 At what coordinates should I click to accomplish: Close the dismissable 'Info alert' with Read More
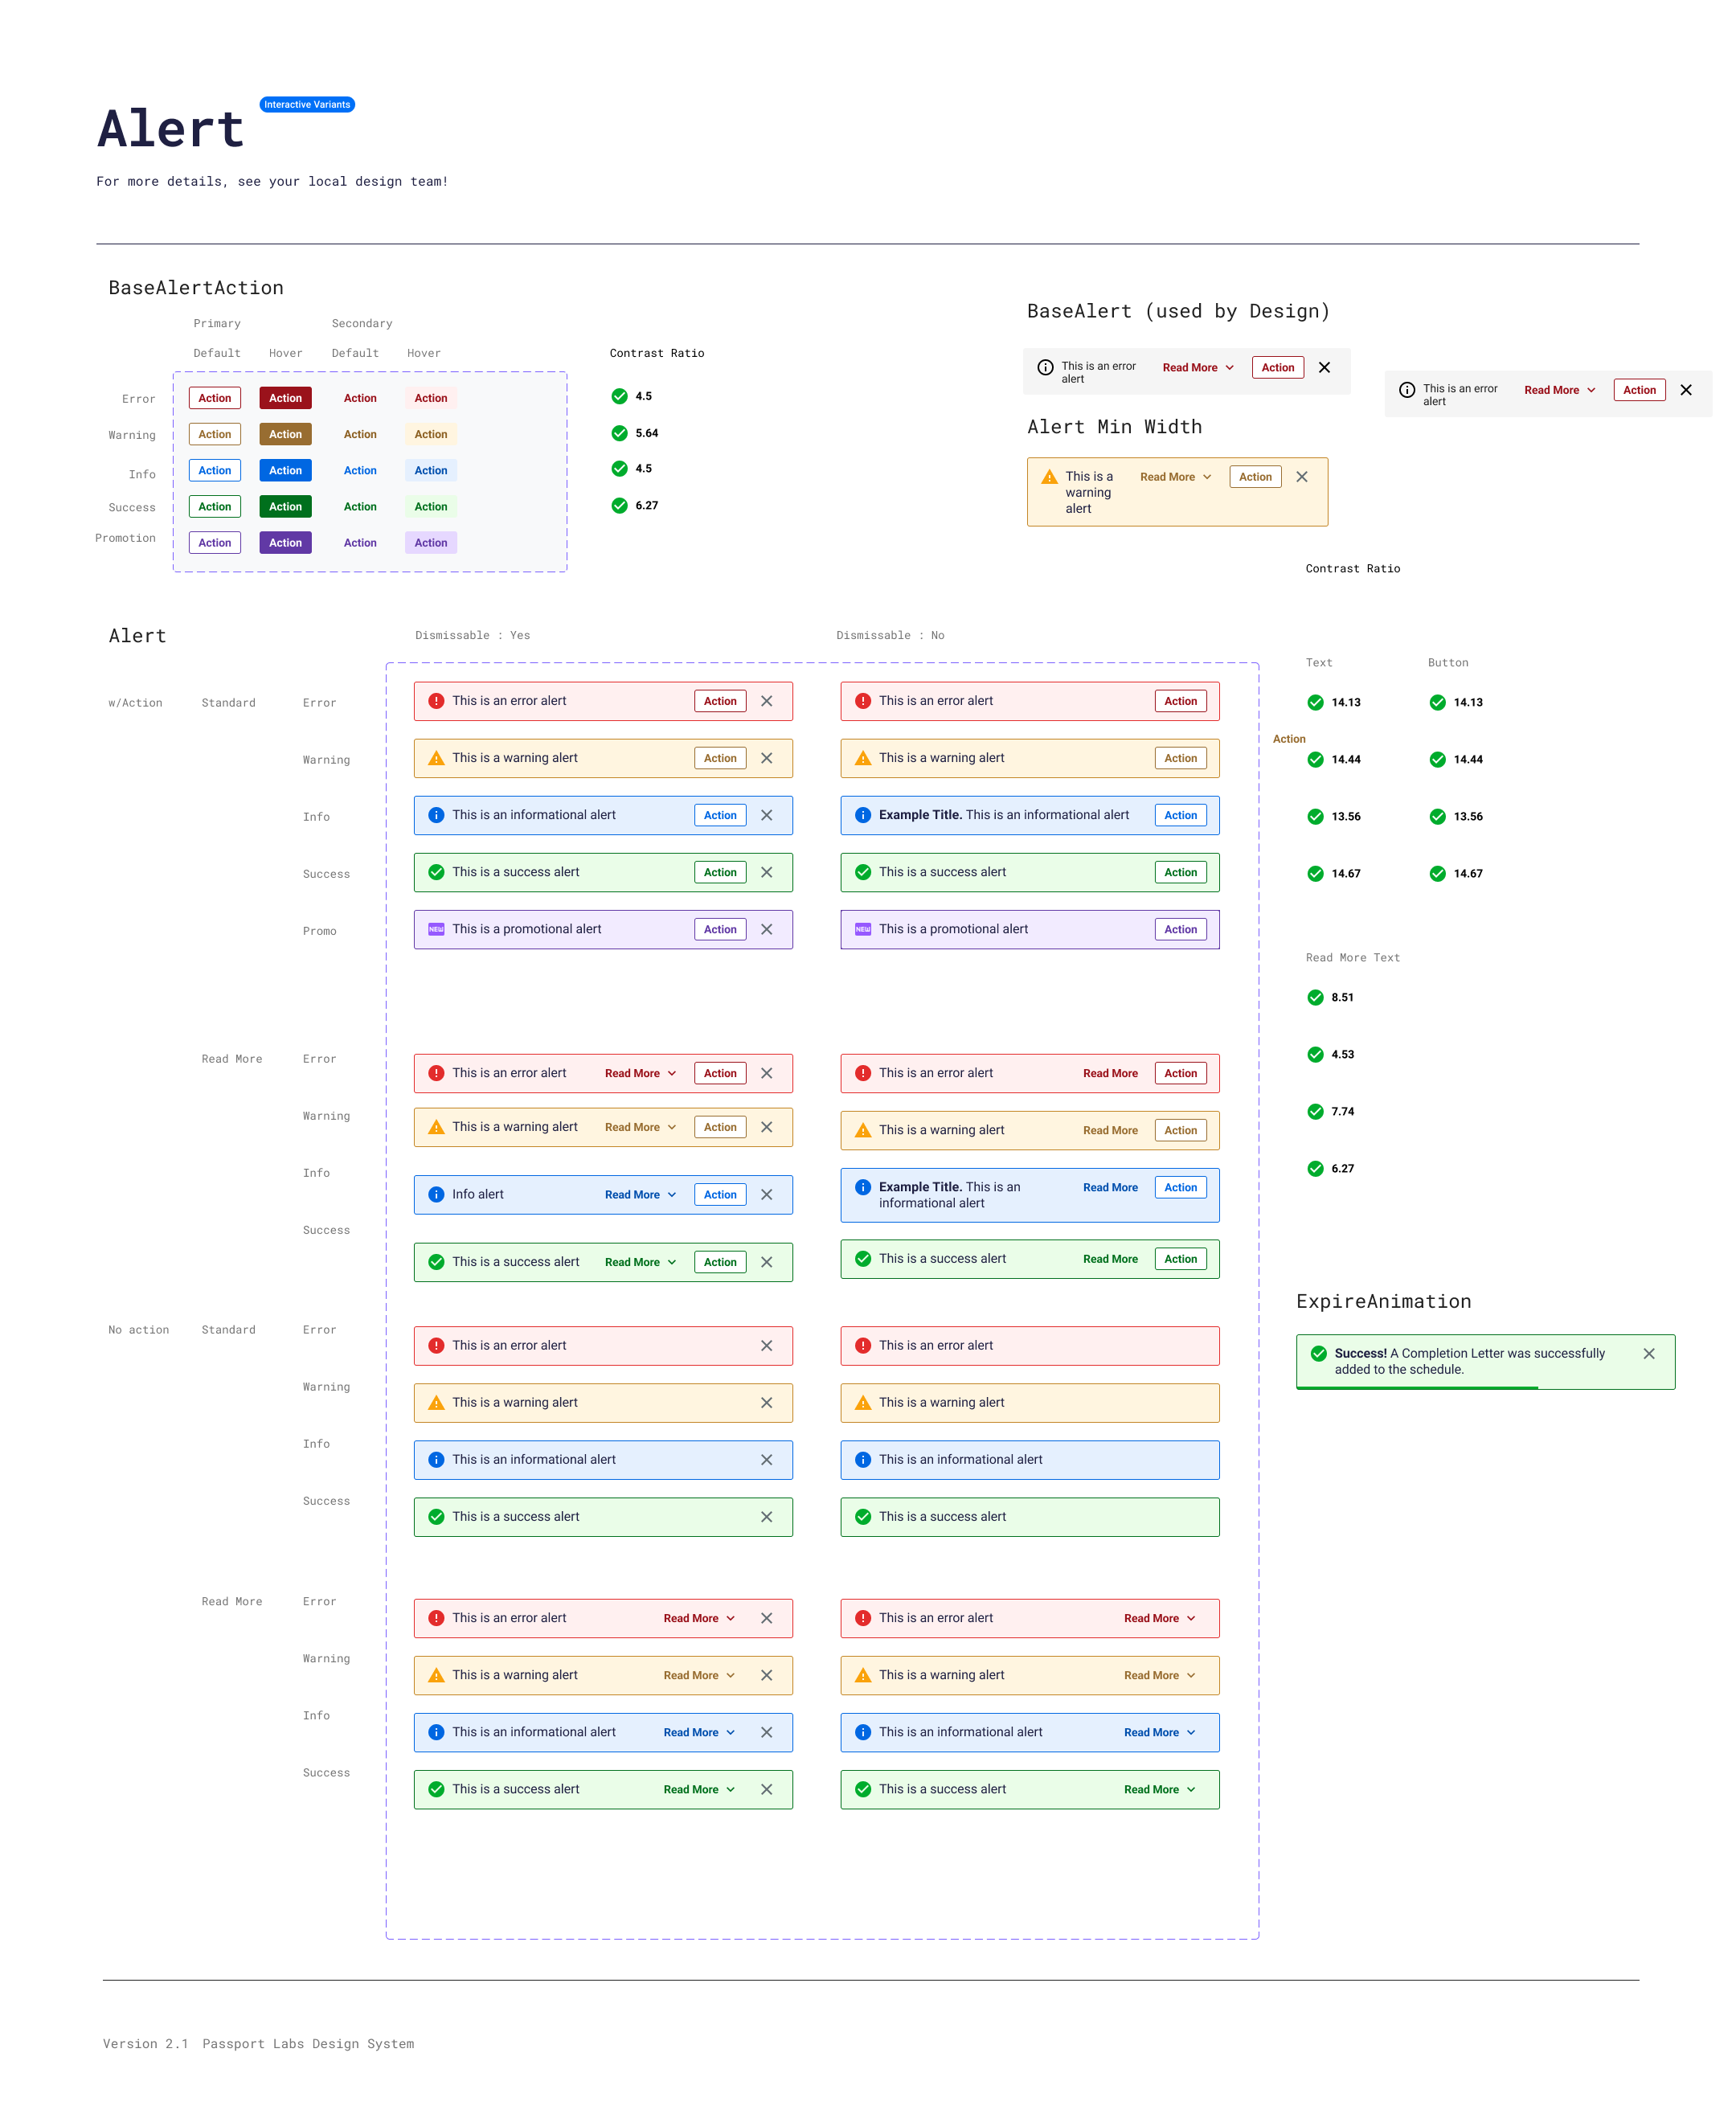click(766, 1194)
